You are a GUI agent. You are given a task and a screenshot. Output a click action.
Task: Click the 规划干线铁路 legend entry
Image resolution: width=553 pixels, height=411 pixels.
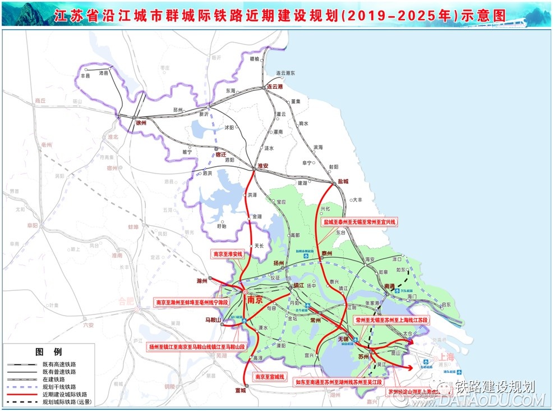point(42,387)
